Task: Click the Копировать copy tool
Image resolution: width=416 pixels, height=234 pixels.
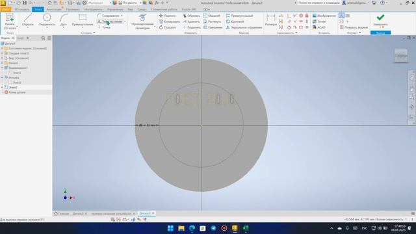Action: [x=170, y=21]
